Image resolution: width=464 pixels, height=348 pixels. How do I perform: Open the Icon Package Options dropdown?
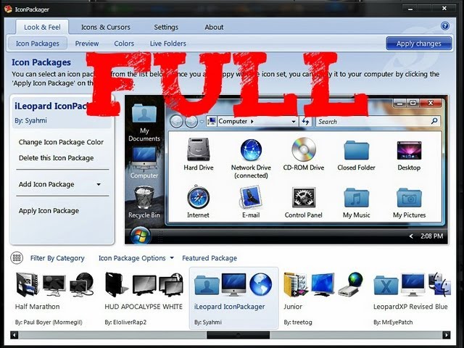click(x=136, y=258)
